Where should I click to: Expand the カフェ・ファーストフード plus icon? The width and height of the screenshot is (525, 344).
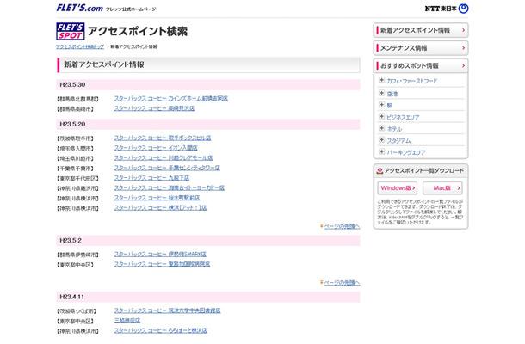click(x=381, y=80)
